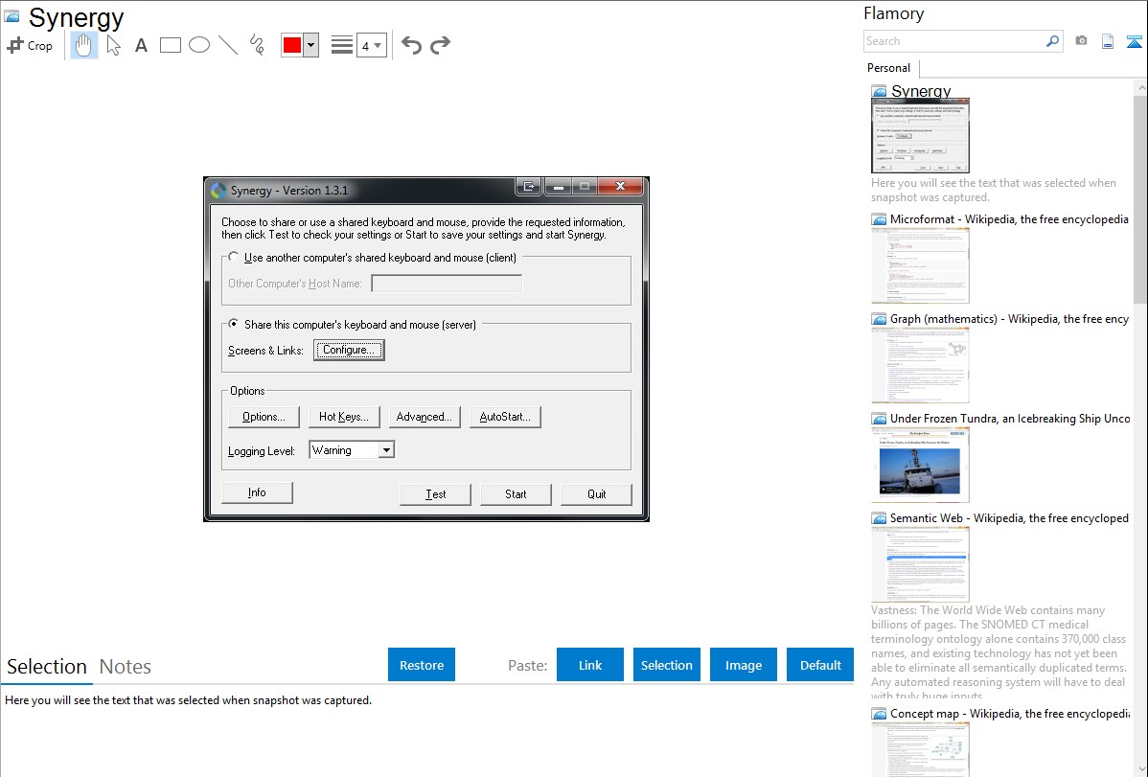Select the server share keyboard radio button
The width and height of the screenshot is (1148, 777).
tap(234, 325)
